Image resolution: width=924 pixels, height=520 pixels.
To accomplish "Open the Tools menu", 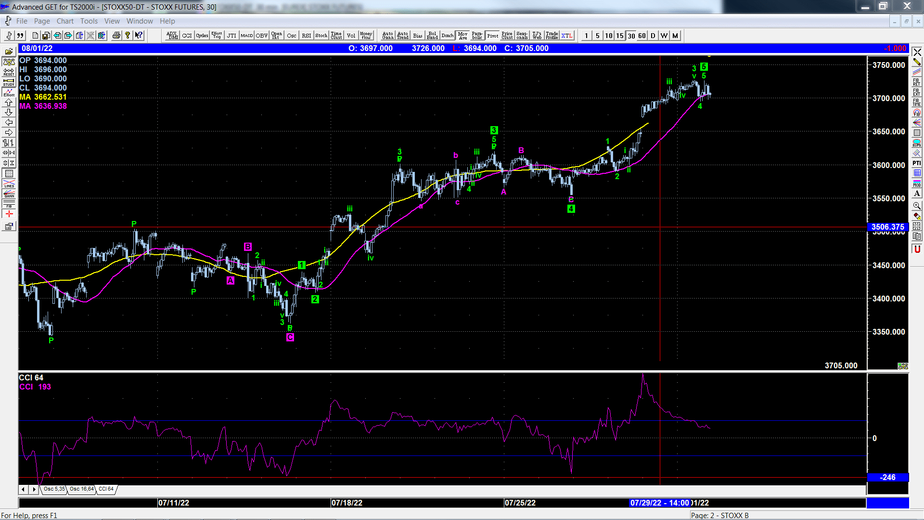I will 89,21.
